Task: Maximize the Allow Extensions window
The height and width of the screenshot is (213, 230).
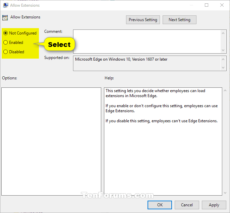Action: click(x=207, y=5)
